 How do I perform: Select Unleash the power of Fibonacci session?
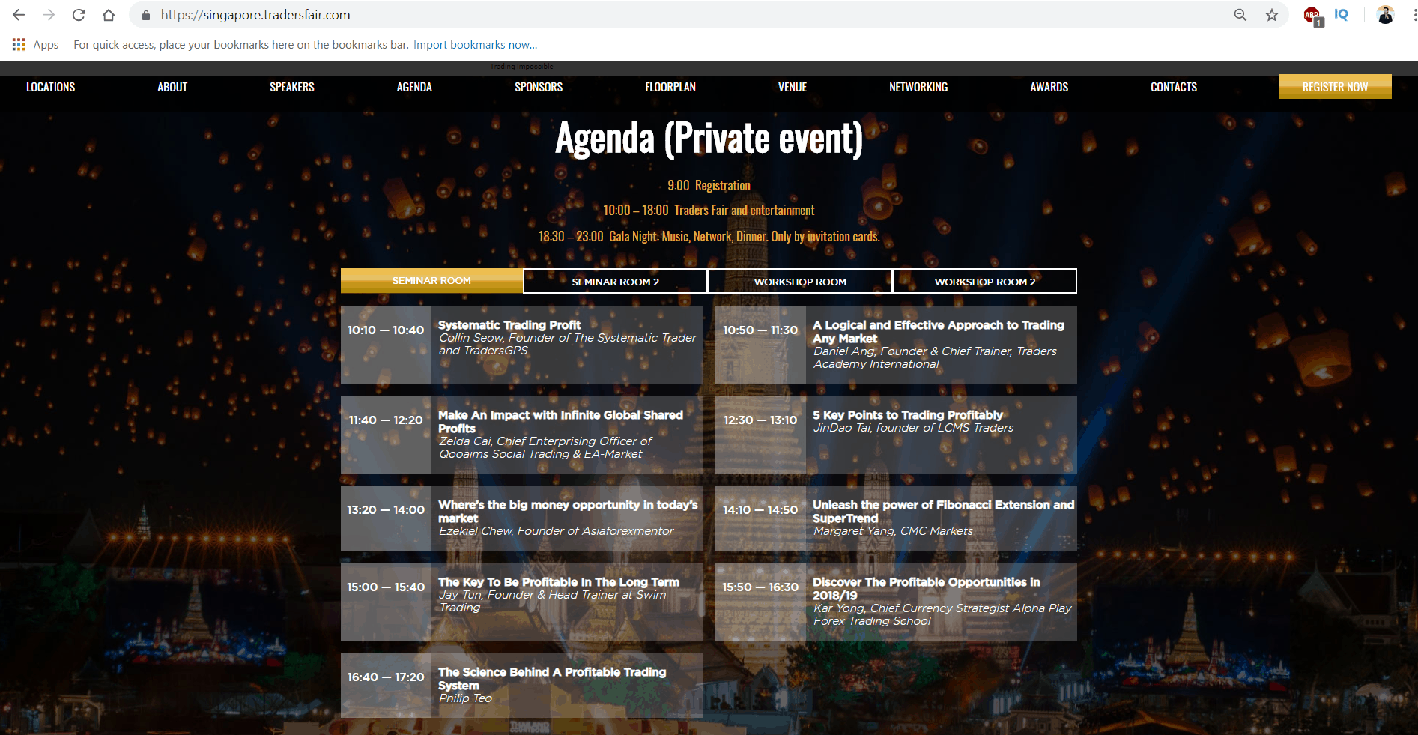[943, 511]
